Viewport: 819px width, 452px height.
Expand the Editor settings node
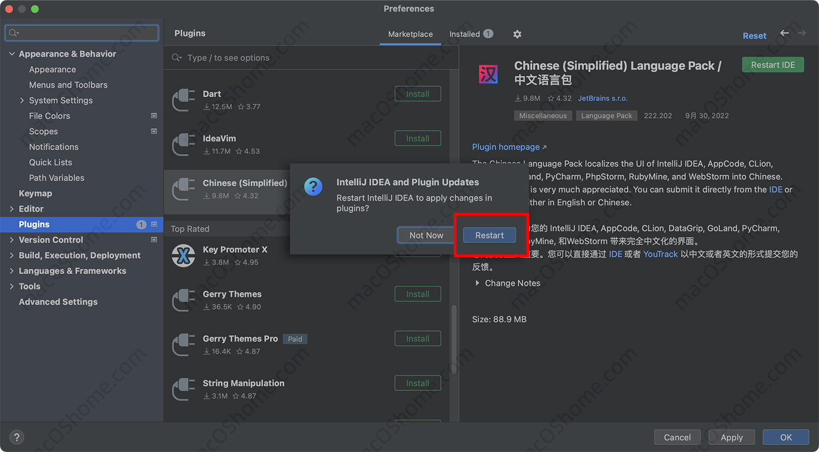(x=11, y=209)
